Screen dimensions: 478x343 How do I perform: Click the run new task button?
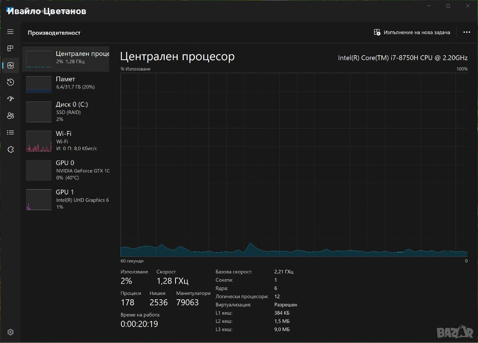pos(412,32)
